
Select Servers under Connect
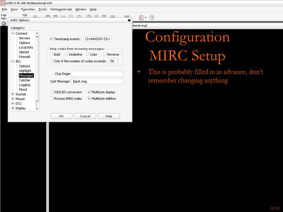click(24, 38)
